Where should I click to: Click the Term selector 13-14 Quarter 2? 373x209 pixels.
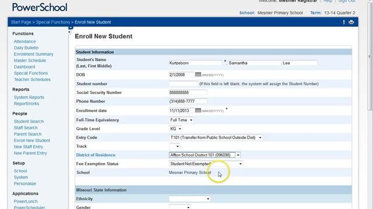click(x=340, y=13)
